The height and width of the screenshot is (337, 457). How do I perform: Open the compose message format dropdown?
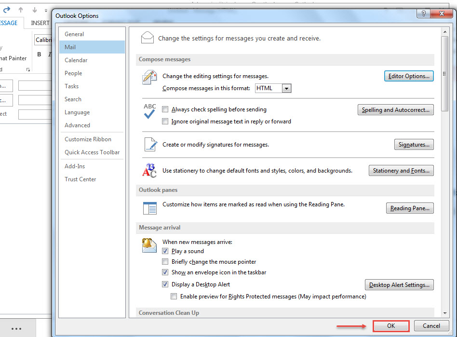287,88
